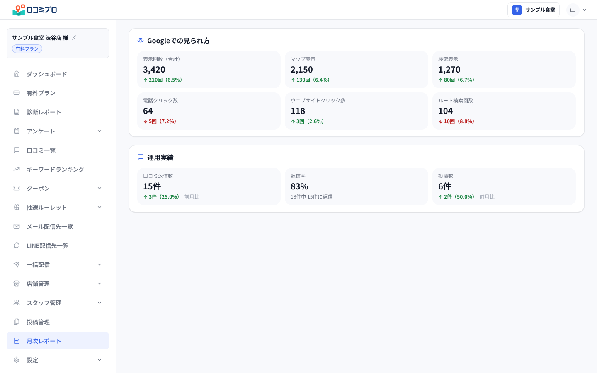Click the キーワードランキング trend icon

pos(17,169)
